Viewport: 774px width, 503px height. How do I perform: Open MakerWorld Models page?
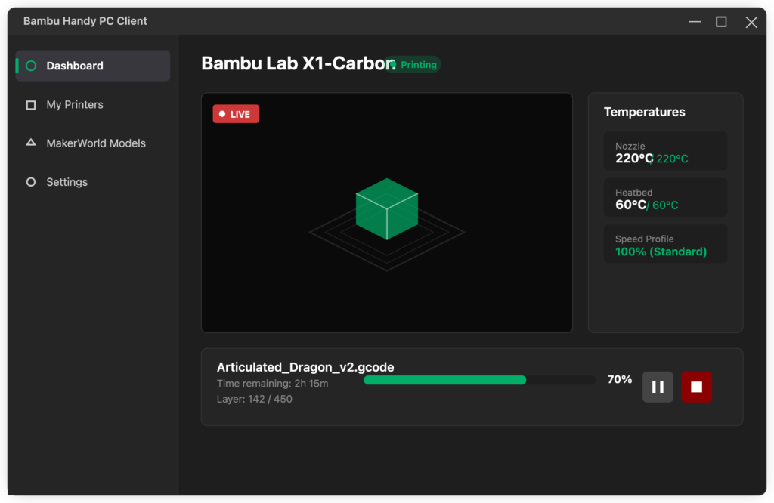93,143
